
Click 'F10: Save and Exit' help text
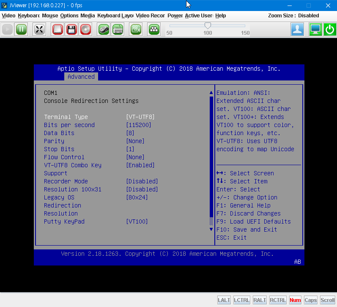(247, 230)
